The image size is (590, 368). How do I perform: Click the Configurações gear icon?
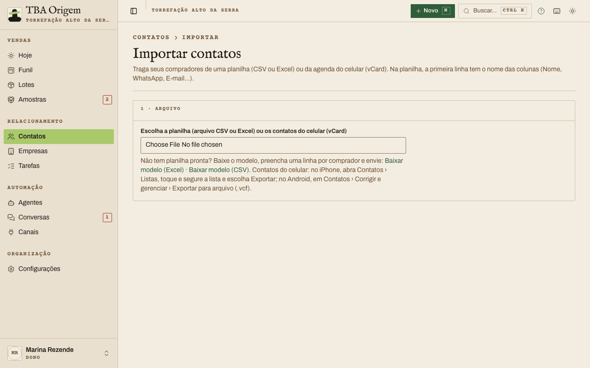click(x=11, y=269)
